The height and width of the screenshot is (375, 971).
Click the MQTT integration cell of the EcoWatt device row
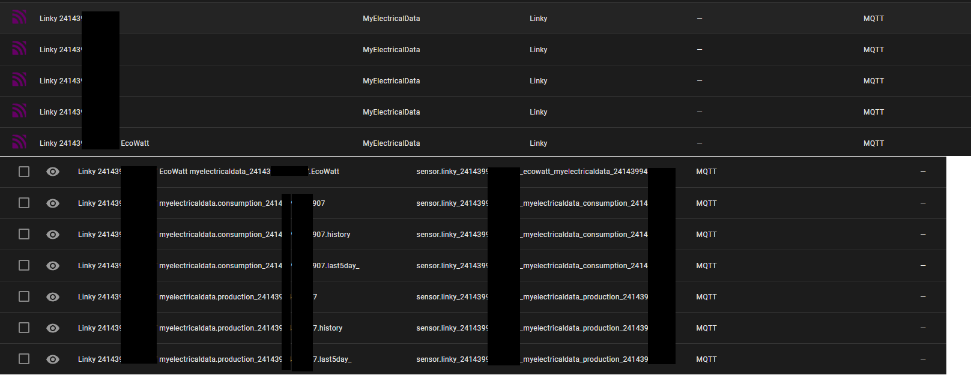873,143
